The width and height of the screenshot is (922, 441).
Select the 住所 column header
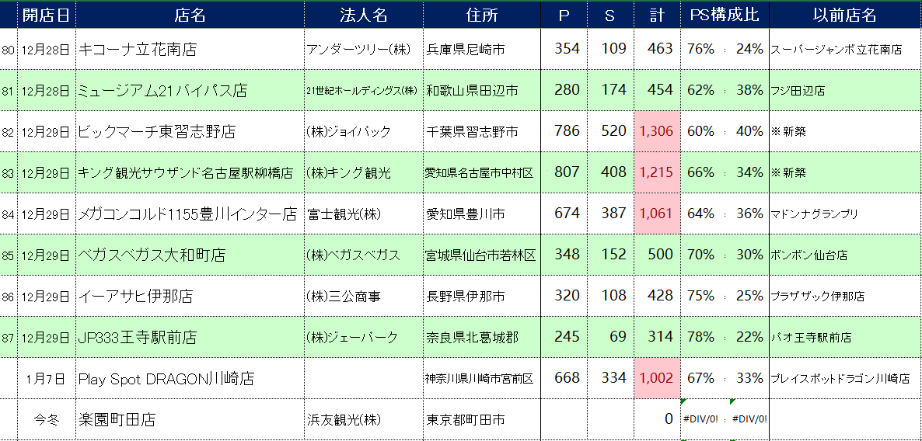481,16
